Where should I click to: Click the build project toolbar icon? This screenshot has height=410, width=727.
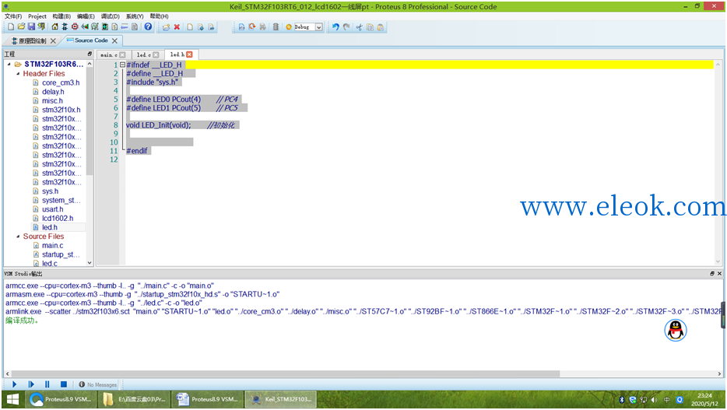click(241, 27)
